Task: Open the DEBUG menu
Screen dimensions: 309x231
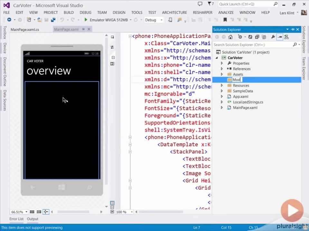Action: [x=86, y=13]
